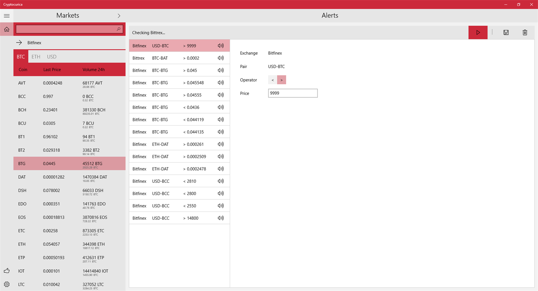Select the BCC coin row
This screenshot has width=538, height=291.
coord(69,96)
